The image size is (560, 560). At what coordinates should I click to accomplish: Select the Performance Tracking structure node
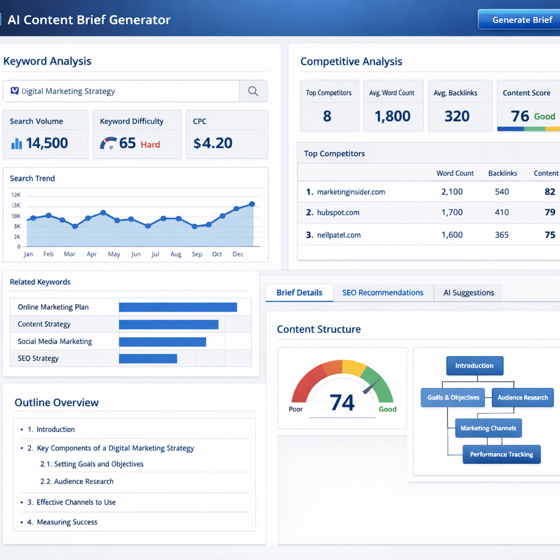pos(501,454)
